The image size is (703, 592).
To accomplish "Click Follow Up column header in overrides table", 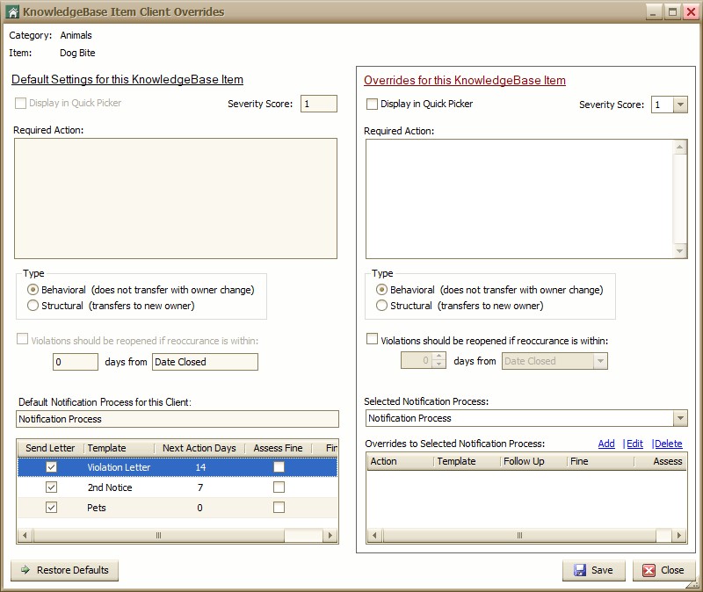I will [533, 461].
